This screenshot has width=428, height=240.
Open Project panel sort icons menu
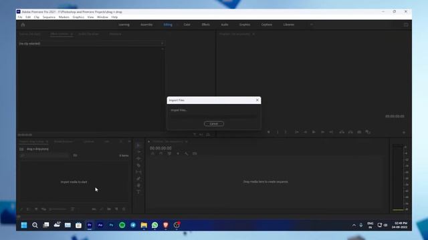[73, 209]
